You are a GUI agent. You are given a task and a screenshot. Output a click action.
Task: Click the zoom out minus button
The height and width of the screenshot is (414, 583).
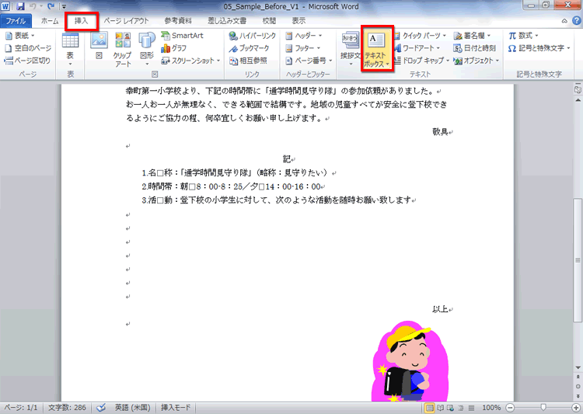[x=511, y=408]
